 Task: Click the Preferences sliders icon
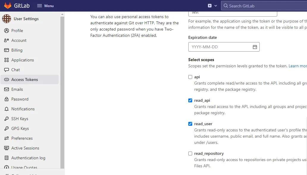point(7,138)
